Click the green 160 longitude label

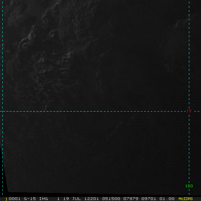189,186
